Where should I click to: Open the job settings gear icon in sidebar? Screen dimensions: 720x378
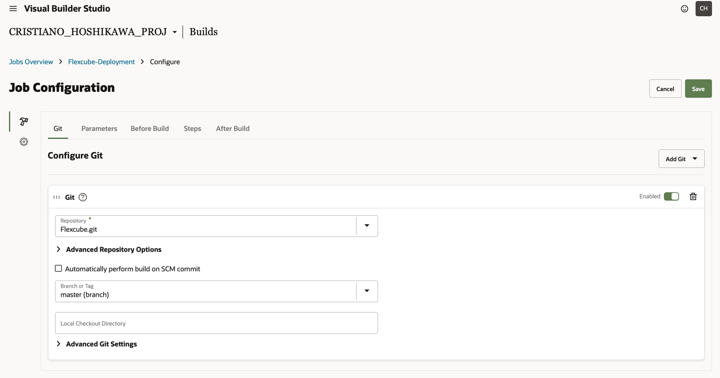tap(23, 141)
